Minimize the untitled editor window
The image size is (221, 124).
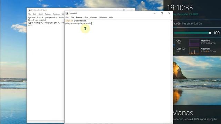pos(154,13)
